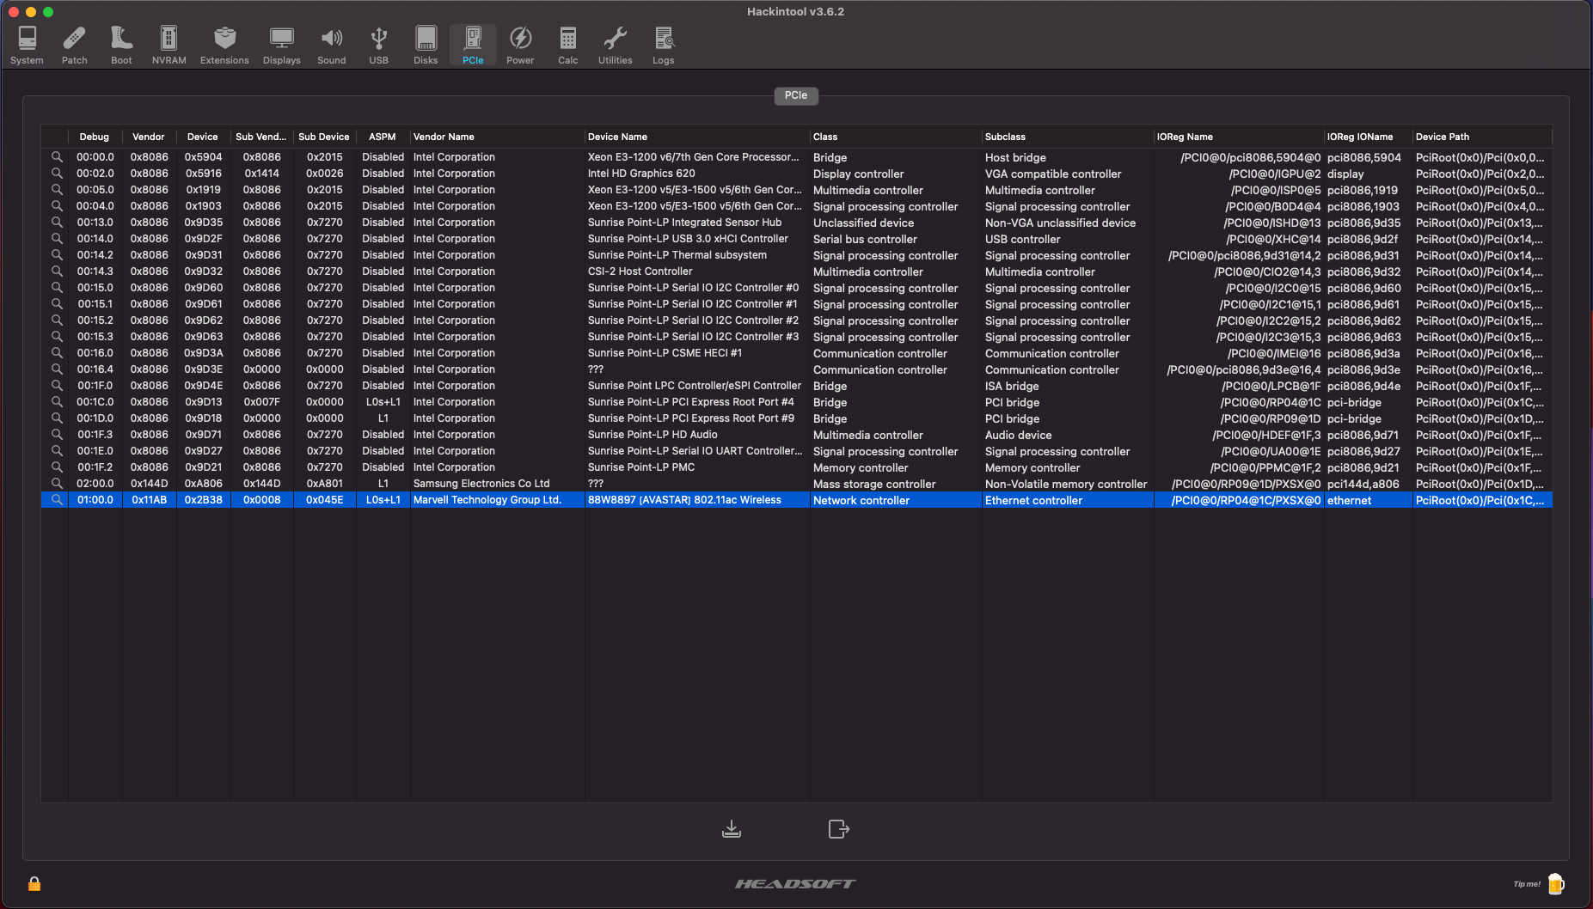1593x909 pixels.
Task: Click the Tip me beer icon
Action: [1556, 883]
